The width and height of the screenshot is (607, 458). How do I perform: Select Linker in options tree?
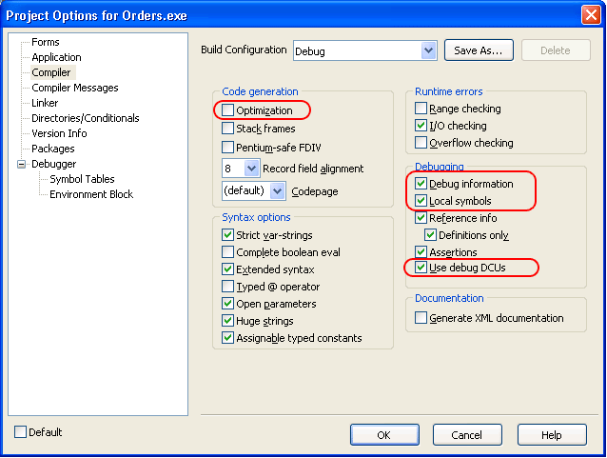[45, 103]
